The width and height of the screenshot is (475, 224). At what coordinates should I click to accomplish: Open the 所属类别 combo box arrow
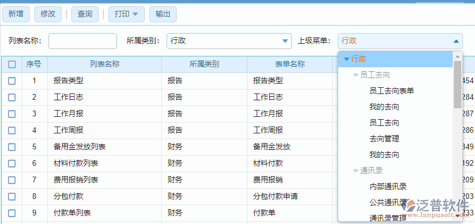point(285,41)
